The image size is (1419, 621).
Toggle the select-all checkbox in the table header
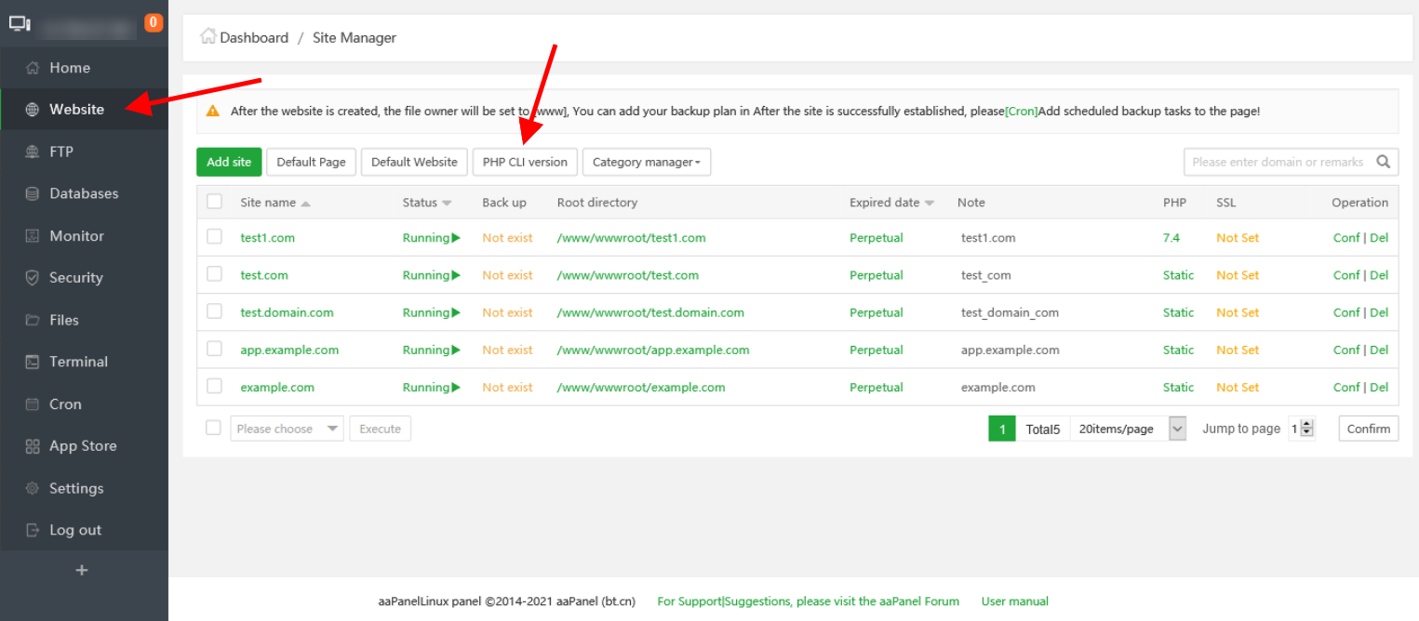(215, 202)
